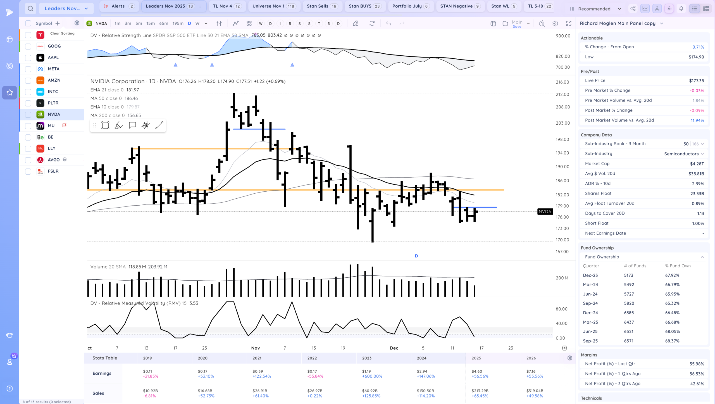This screenshot has height=404, width=715.
Task: Open stats table settings gear
Action: click(570, 358)
